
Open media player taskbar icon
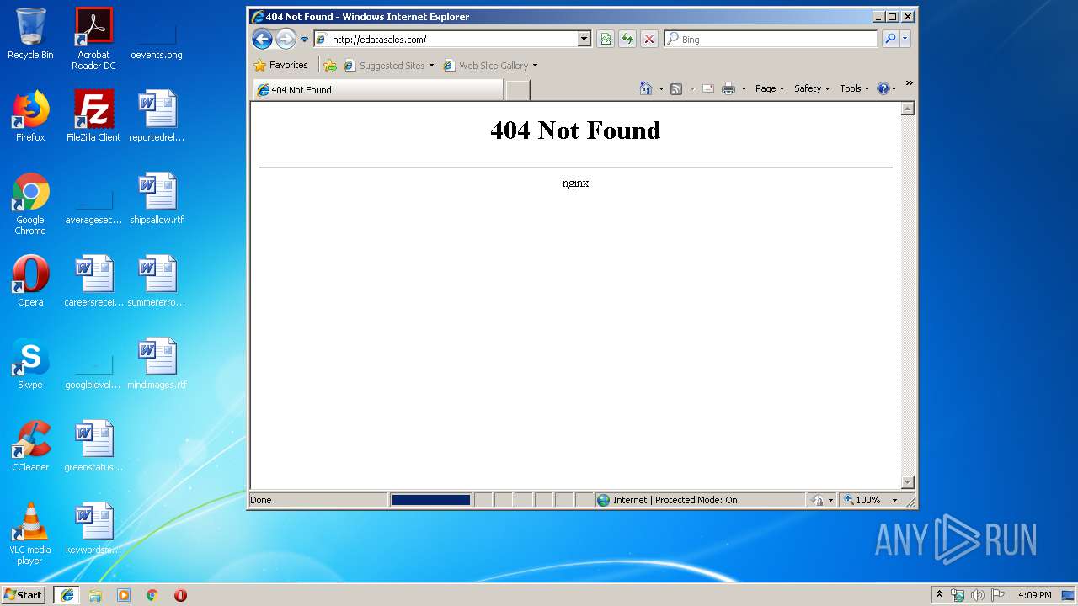(124, 594)
